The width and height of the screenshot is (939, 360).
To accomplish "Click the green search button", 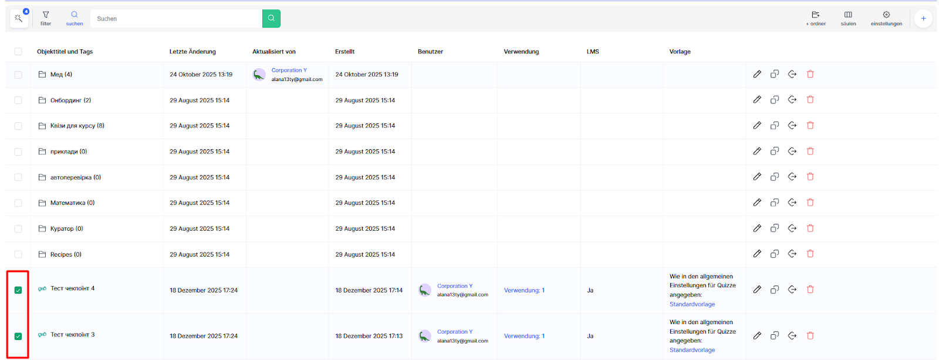I will click(271, 18).
